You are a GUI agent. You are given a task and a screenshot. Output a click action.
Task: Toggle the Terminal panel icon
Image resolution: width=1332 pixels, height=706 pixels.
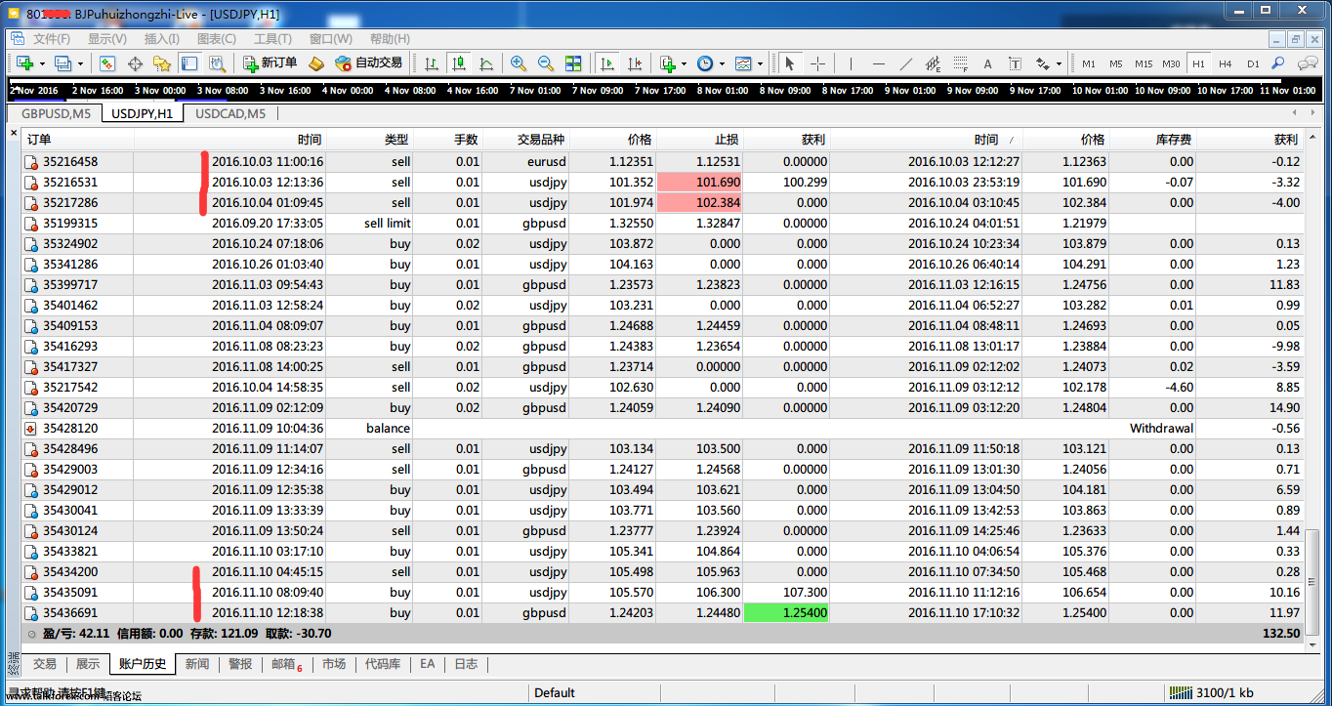pos(189,63)
